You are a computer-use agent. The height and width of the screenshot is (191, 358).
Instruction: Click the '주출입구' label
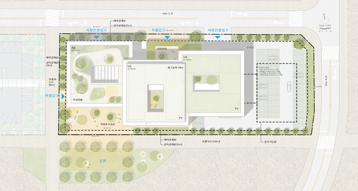tap(158, 30)
